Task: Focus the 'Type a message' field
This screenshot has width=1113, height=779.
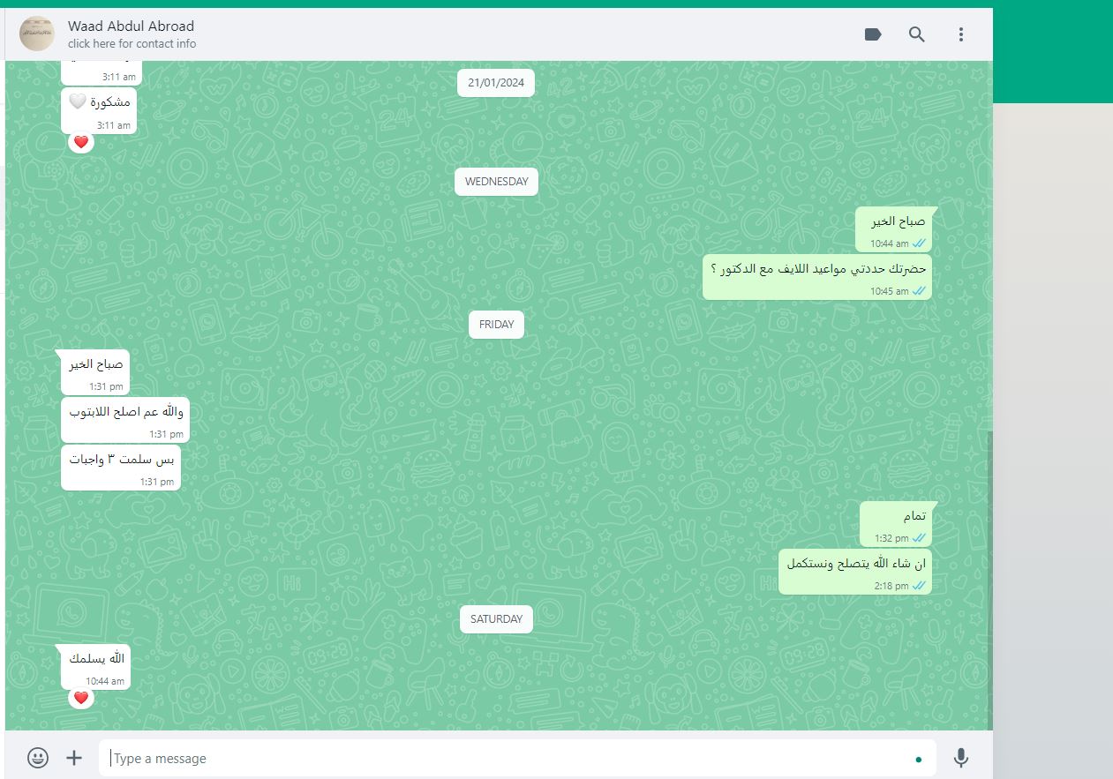Action: [517, 758]
